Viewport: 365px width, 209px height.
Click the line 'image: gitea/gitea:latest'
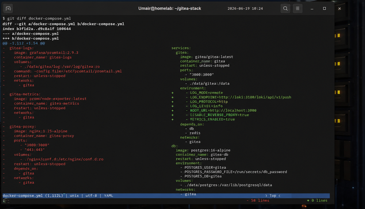pyautogui.click(x=207, y=57)
